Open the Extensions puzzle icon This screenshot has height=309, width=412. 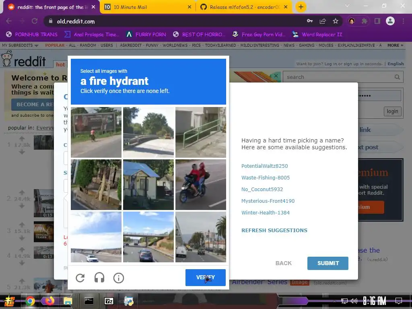click(x=364, y=21)
